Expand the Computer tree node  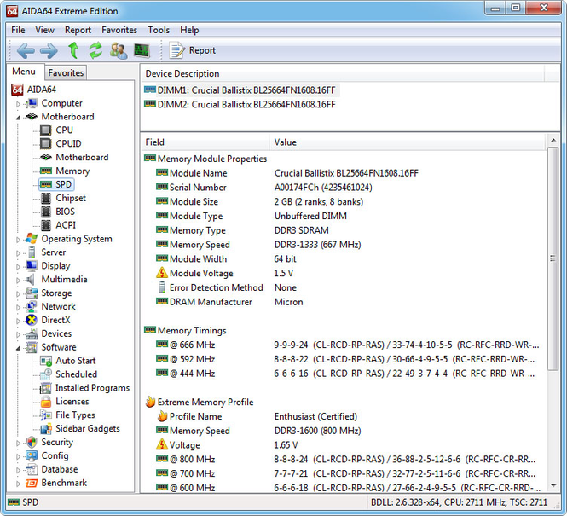coord(18,104)
